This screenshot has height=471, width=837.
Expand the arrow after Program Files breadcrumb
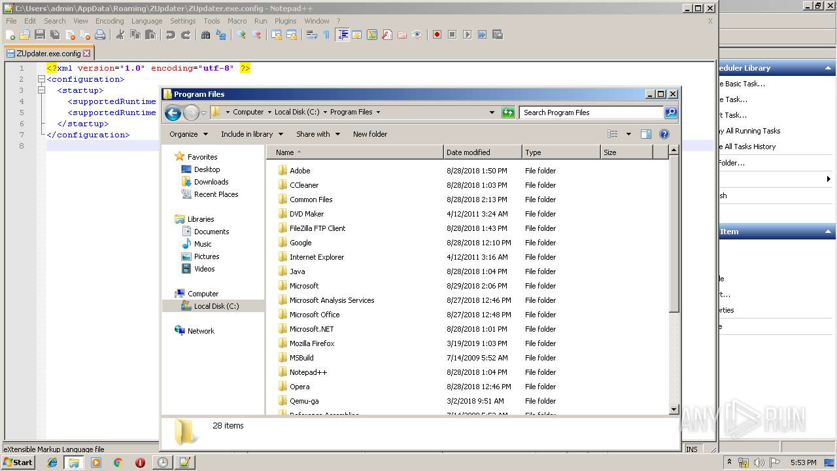(x=378, y=113)
